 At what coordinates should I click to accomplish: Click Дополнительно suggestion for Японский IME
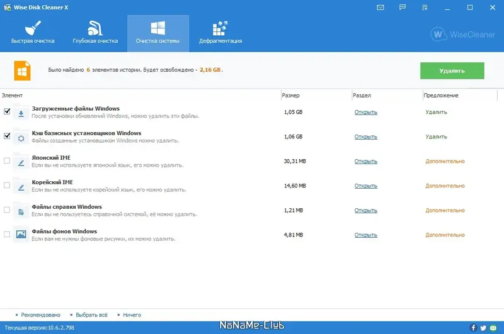click(x=445, y=161)
